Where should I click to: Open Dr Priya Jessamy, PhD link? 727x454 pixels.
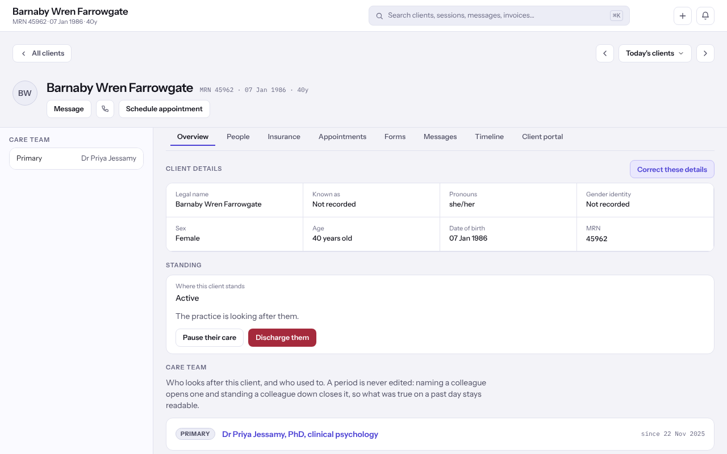300,434
